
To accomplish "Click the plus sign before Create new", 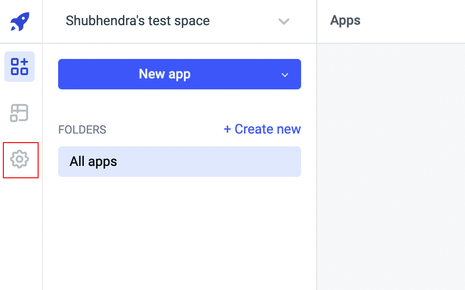I will pyautogui.click(x=227, y=129).
